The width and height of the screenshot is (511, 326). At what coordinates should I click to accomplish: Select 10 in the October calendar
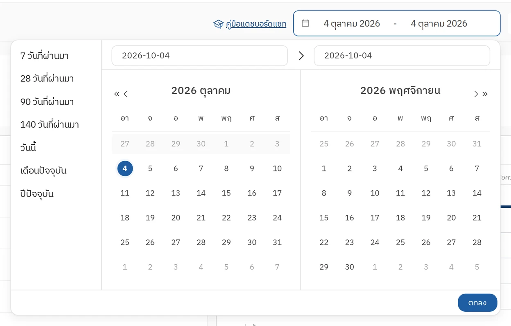(x=277, y=169)
